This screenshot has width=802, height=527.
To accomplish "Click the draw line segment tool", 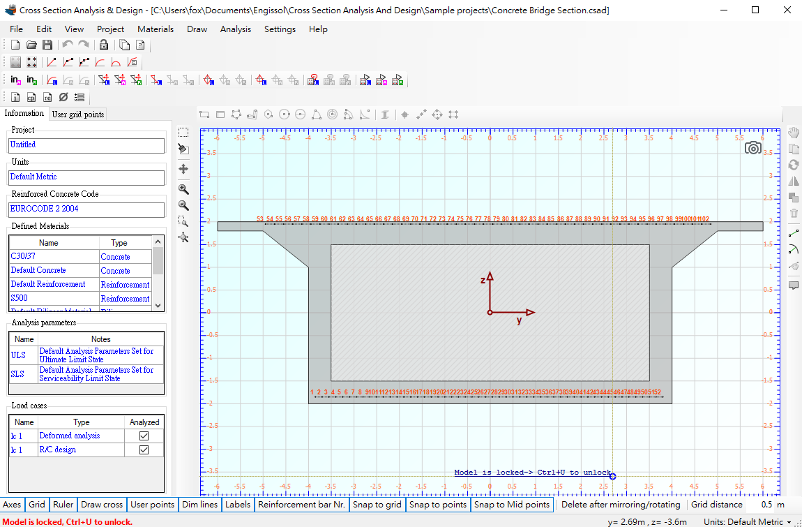I will (794, 234).
